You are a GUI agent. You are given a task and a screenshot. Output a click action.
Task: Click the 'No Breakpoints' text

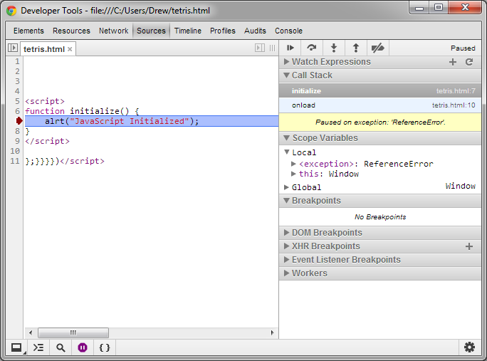coord(380,217)
